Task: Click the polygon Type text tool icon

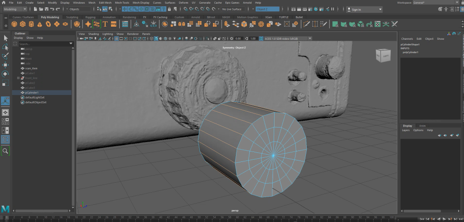Action: pos(105,24)
